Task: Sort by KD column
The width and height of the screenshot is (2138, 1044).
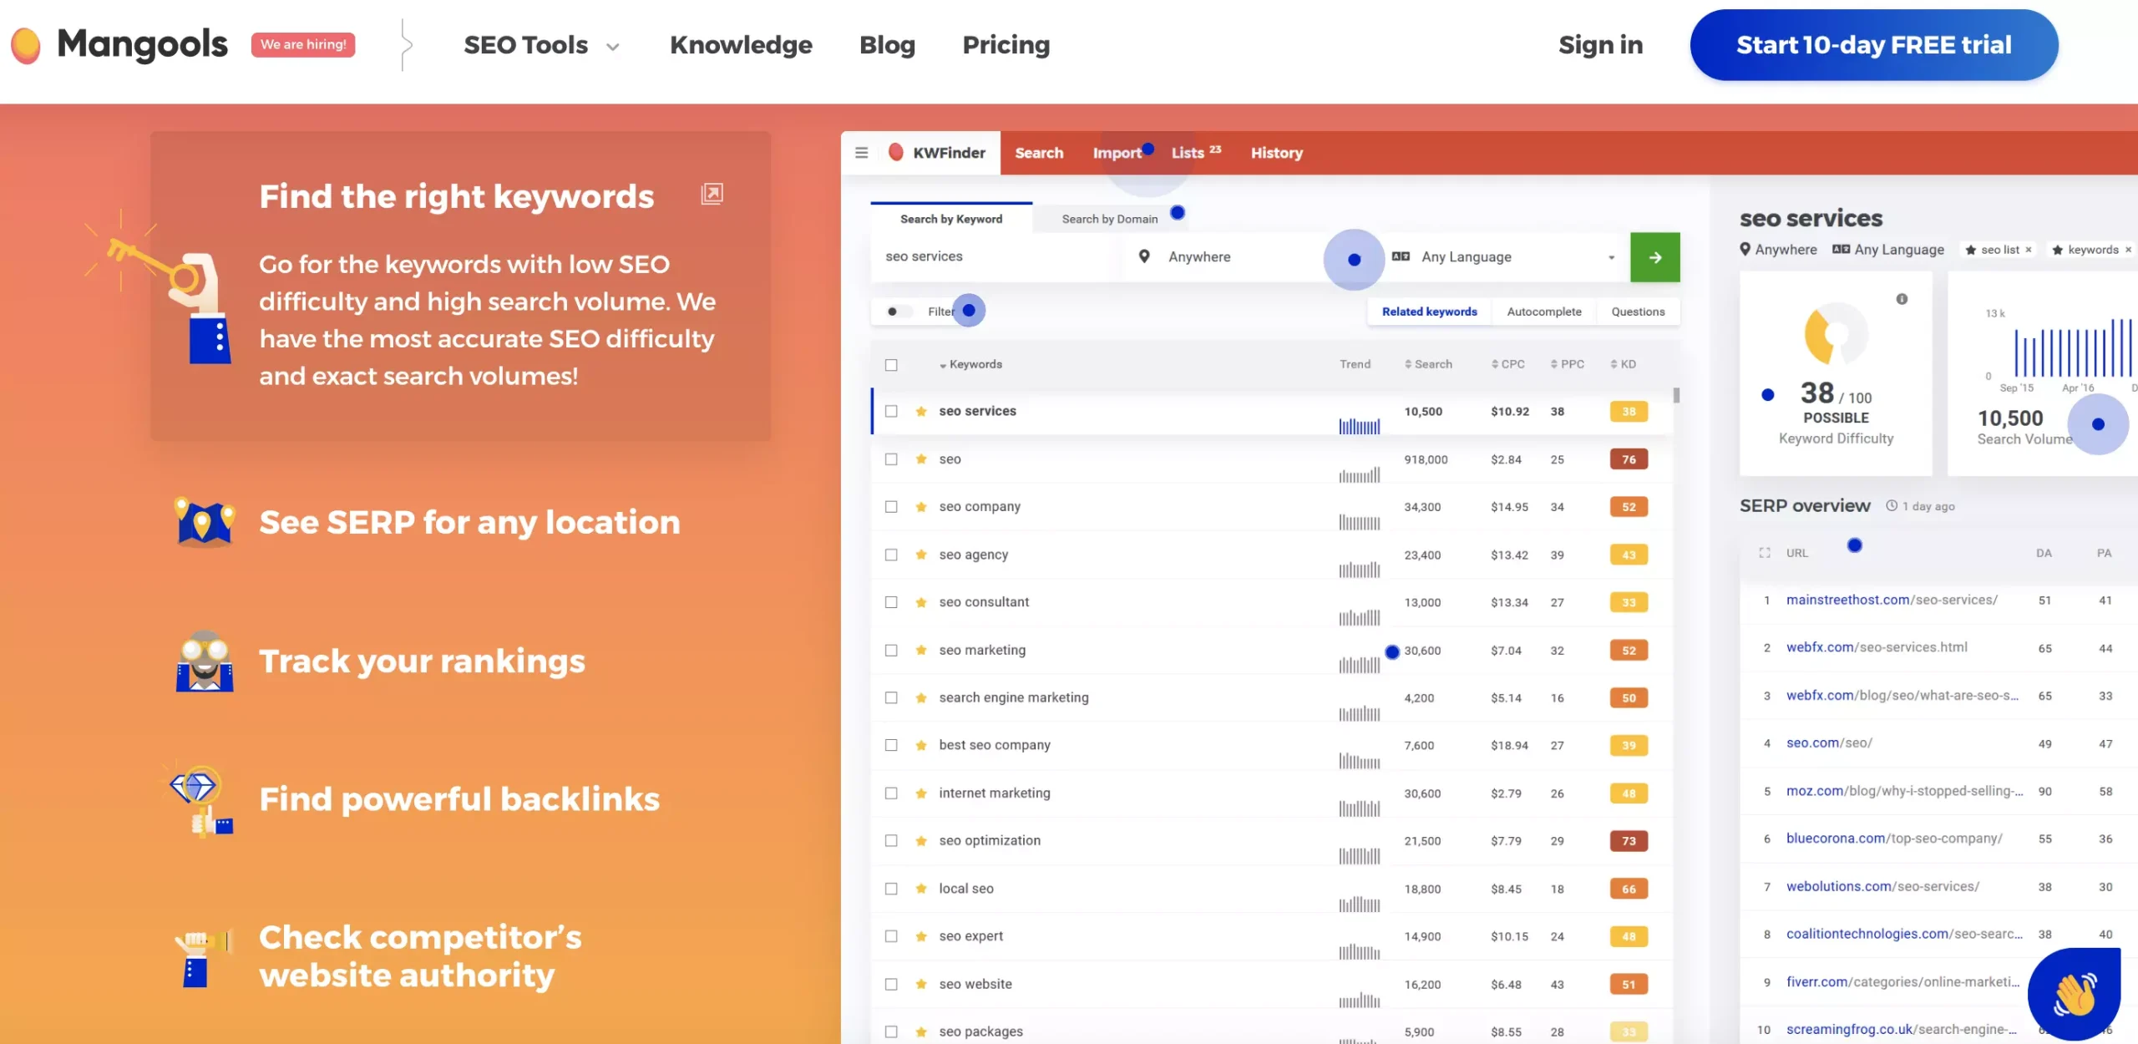Action: pyautogui.click(x=1623, y=364)
